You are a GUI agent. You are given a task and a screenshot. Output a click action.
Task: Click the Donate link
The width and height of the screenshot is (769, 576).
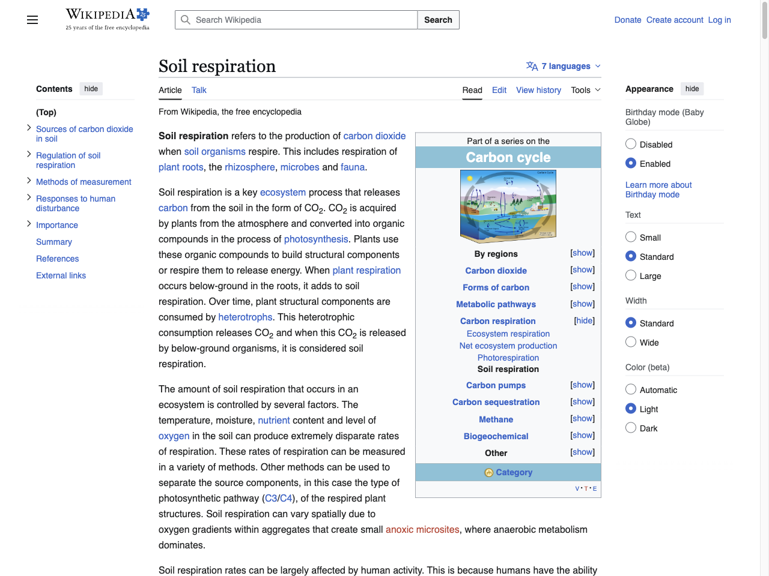(628, 20)
